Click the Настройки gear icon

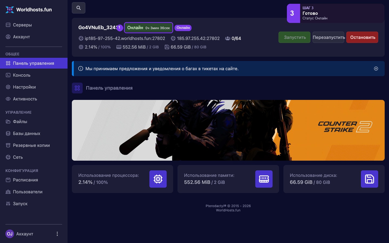(8, 87)
